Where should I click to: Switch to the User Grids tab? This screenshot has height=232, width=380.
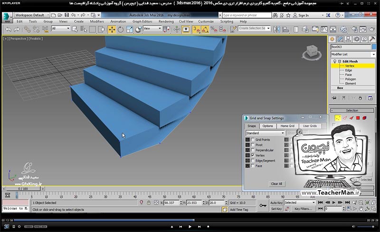pos(310,126)
